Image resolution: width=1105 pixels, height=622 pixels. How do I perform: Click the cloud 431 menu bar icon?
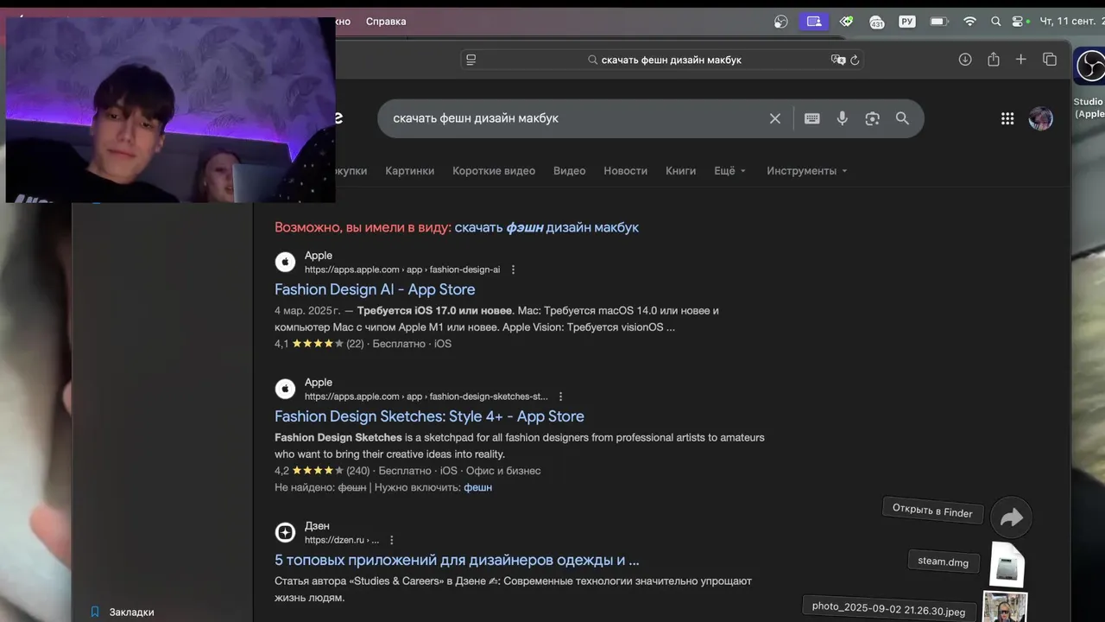click(876, 22)
